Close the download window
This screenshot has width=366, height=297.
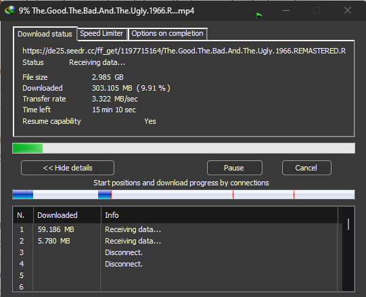point(348,10)
